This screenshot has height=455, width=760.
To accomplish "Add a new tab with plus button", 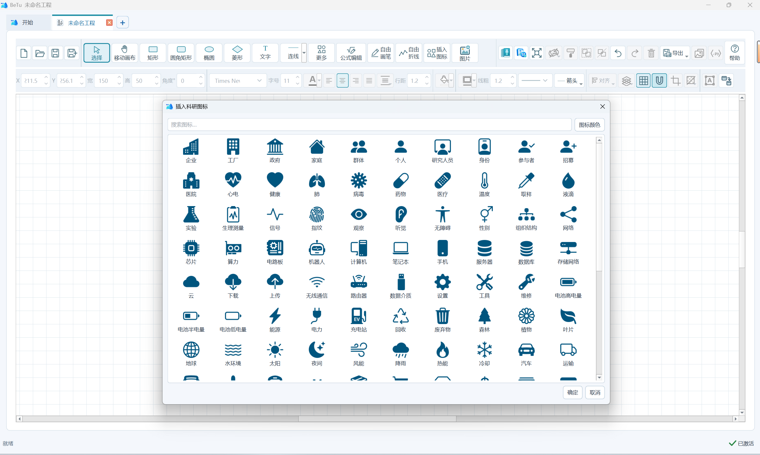I will 122,22.
